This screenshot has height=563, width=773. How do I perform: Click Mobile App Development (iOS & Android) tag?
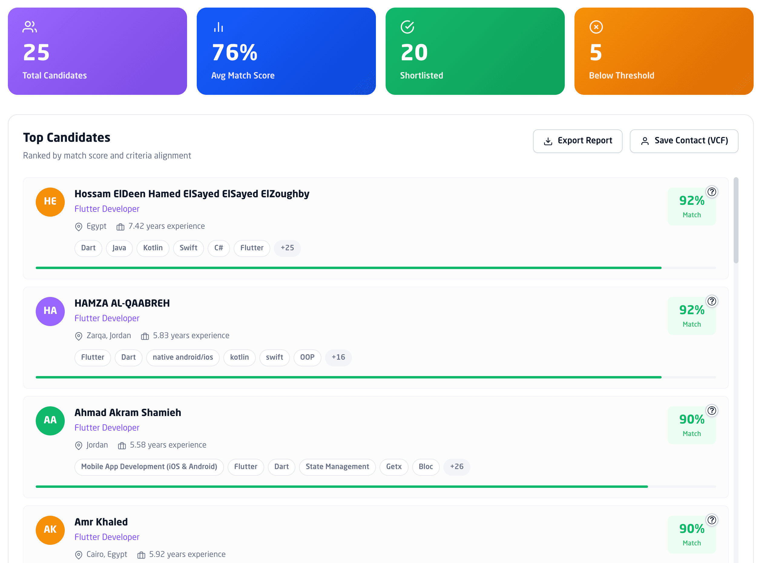point(149,467)
